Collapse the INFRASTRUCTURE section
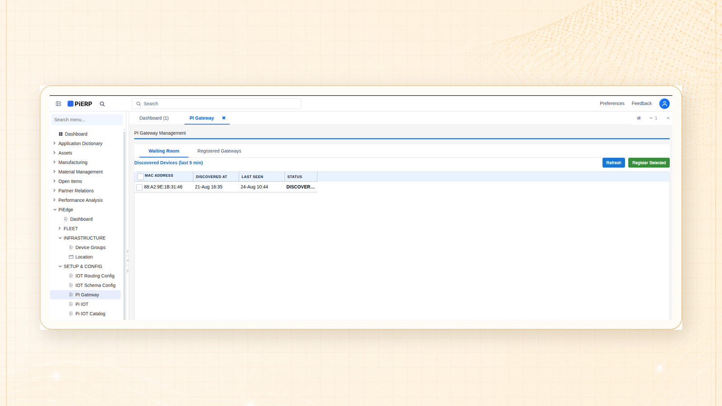This screenshot has width=722, height=406. click(x=60, y=238)
